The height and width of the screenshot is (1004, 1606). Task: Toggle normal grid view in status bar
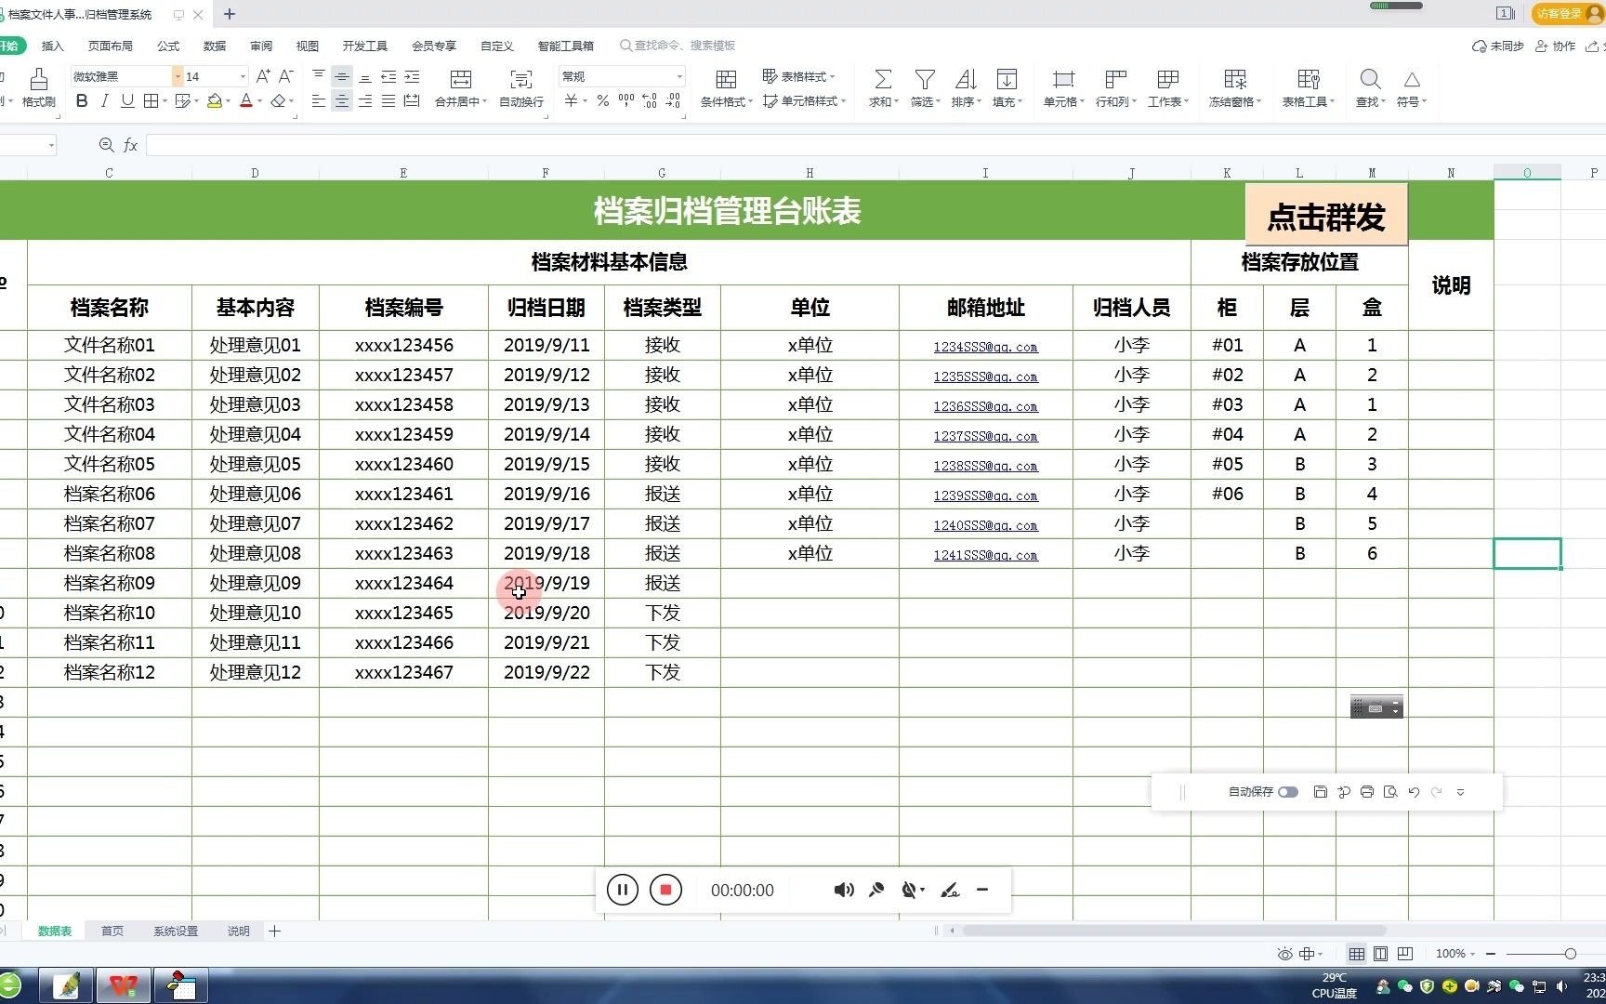tap(1357, 954)
